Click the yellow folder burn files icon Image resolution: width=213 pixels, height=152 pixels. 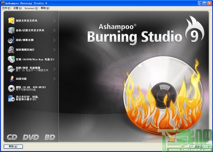(x=11, y=21)
